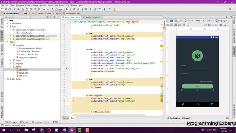Image resolution: width=236 pixels, height=133 pixels.
Task: Click the Help question mark icon
Action: pos(110,9)
